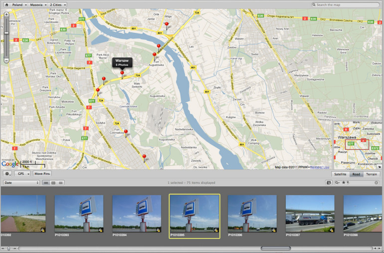Image resolution: width=384 pixels, height=253 pixels.
Task: Open the 2 Cities dropdown
Action: (x=57, y=4)
